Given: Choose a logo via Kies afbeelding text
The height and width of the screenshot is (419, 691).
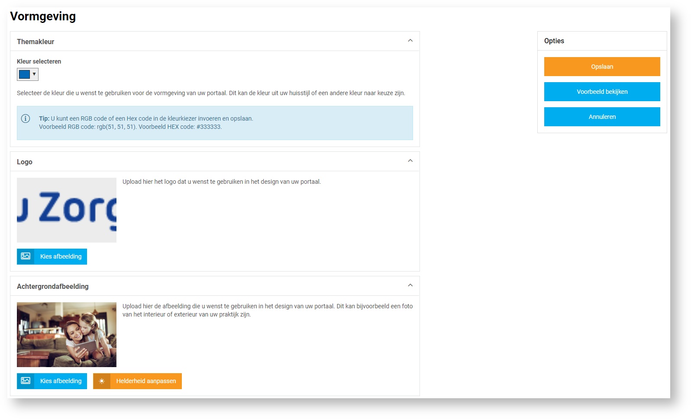Looking at the screenshot, I should tap(61, 256).
